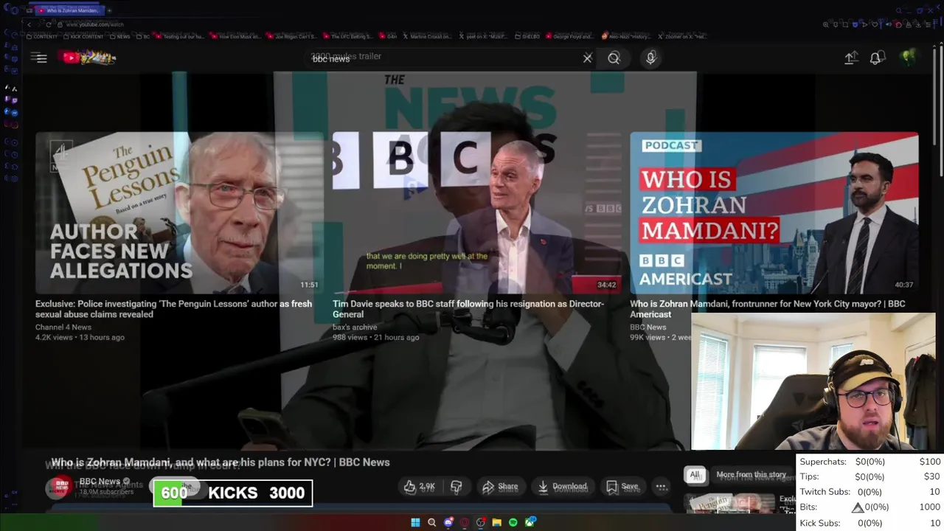Click the streamer webcam overlay
Viewport: 944px width, 531px height.
[x=813, y=381]
